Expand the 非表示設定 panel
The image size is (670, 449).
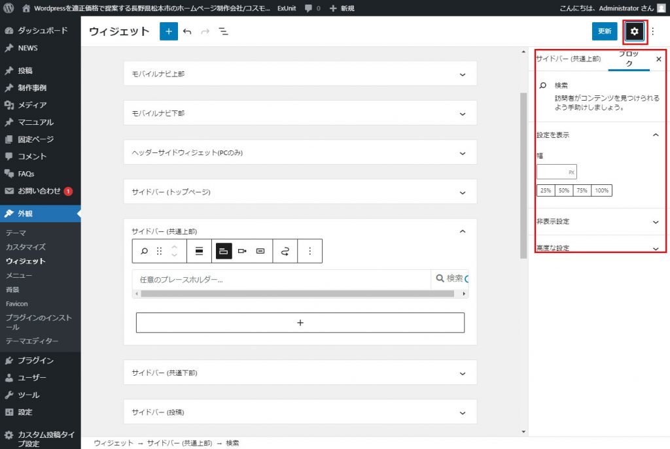[x=598, y=222]
